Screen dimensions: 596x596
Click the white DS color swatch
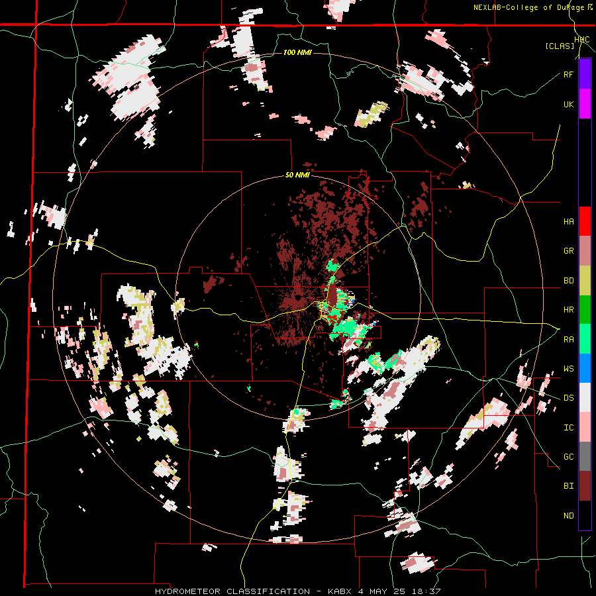(x=585, y=397)
